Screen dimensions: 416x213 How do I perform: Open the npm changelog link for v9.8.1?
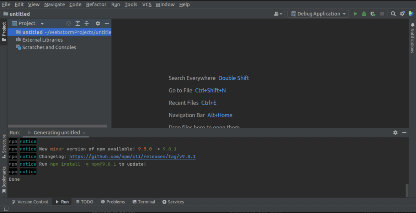(x=133, y=156)
